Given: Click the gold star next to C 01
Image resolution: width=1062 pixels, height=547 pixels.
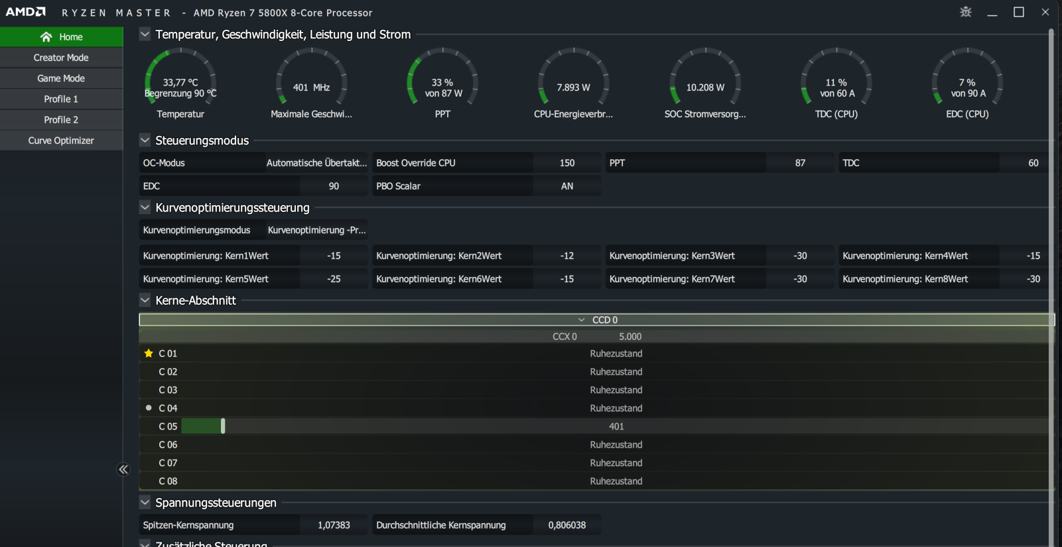Looking at the screenshot, I should click(149, 353).
